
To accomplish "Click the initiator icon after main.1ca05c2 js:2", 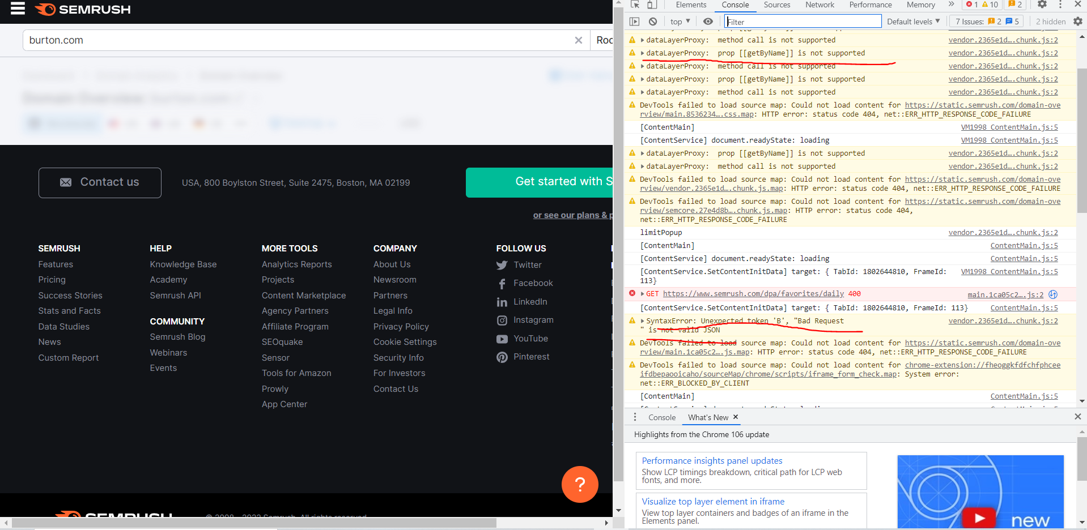I will pyautogui.click(x=1053, y=294).
